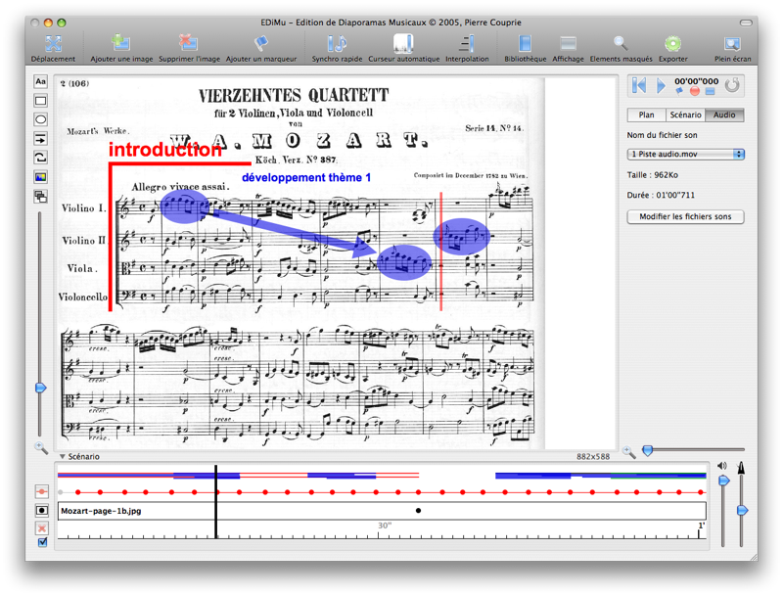Click the red record button

point(695,91)
